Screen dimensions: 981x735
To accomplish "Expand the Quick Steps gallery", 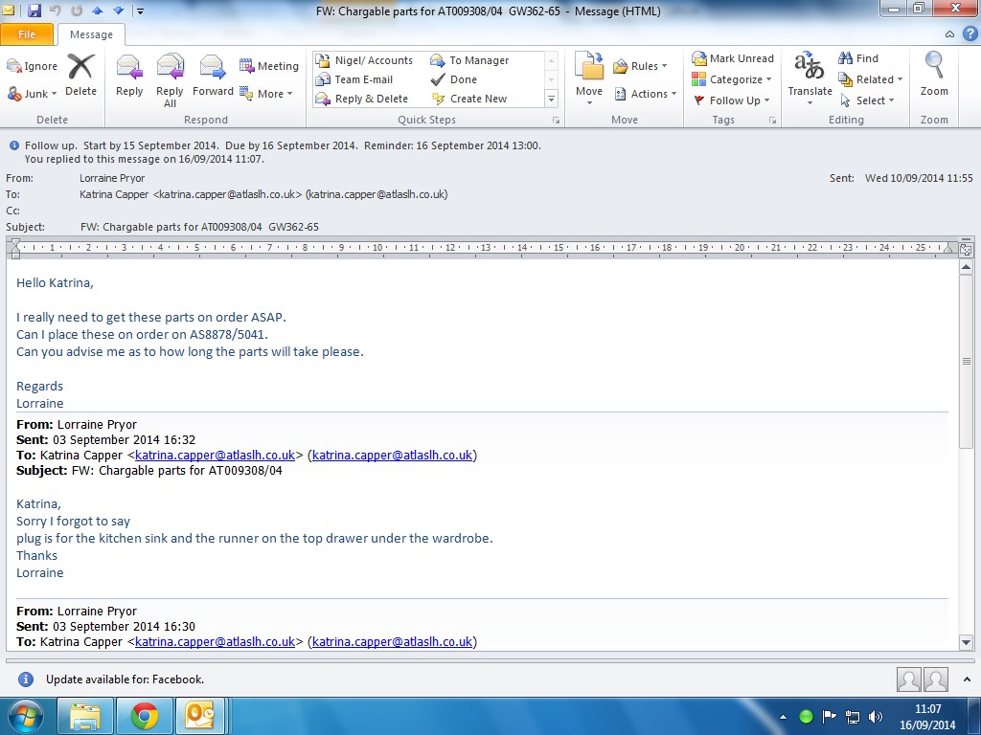I will [551, 99].
